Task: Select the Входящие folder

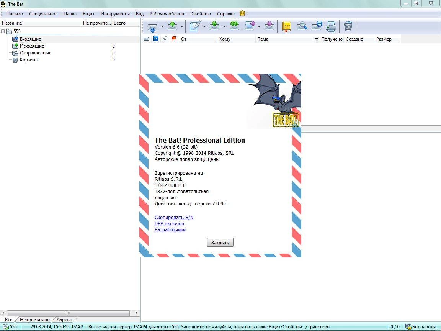Action: point(30,39)
